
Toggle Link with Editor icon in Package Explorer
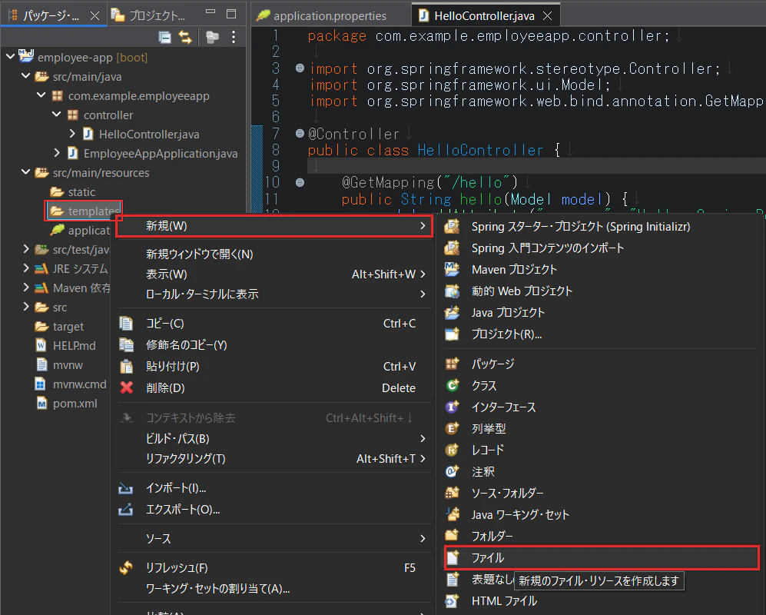click(185, 37)
